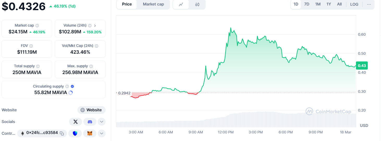Add token to MetaMask fox icon
Image resolution: width=381 pixels, height=141 pixels.
click(x=90, y=133)
